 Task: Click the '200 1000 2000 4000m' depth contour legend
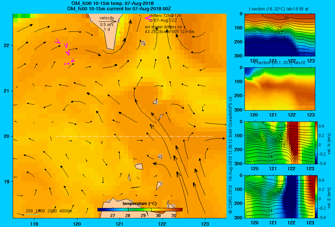(49, 211)
